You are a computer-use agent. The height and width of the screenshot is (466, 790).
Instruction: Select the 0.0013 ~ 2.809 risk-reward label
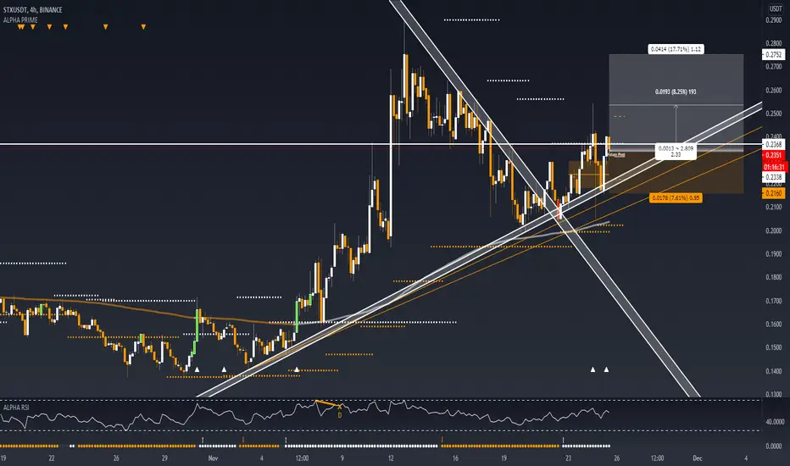676,152
